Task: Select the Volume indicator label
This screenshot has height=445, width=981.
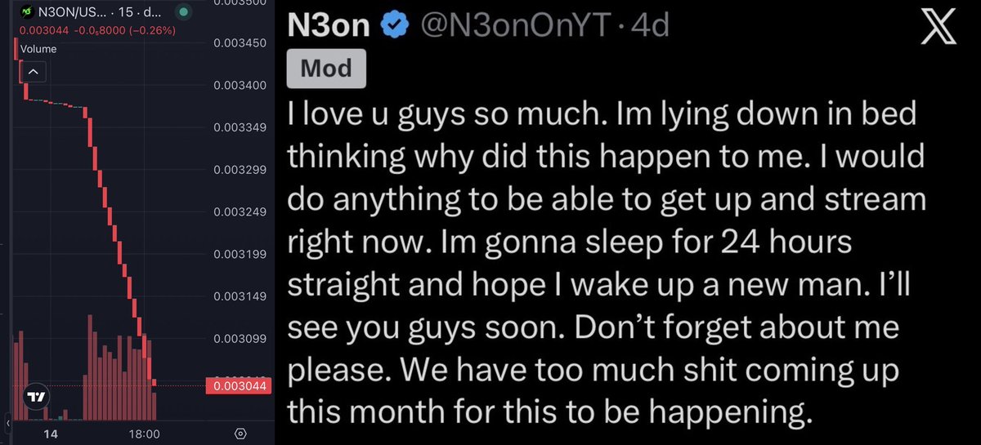Action: point(38,49)
